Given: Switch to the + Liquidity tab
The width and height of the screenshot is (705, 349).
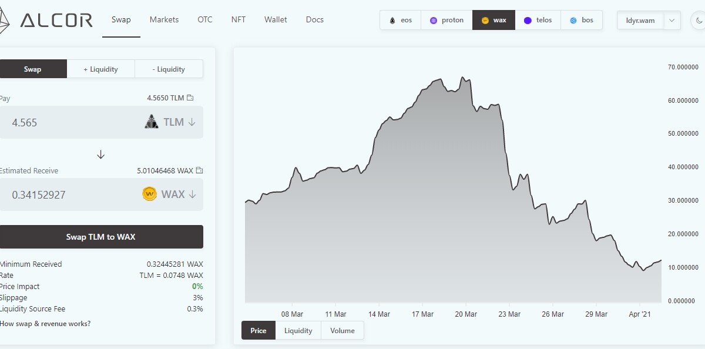Looking at the screenshot, I should coord(100,69).
